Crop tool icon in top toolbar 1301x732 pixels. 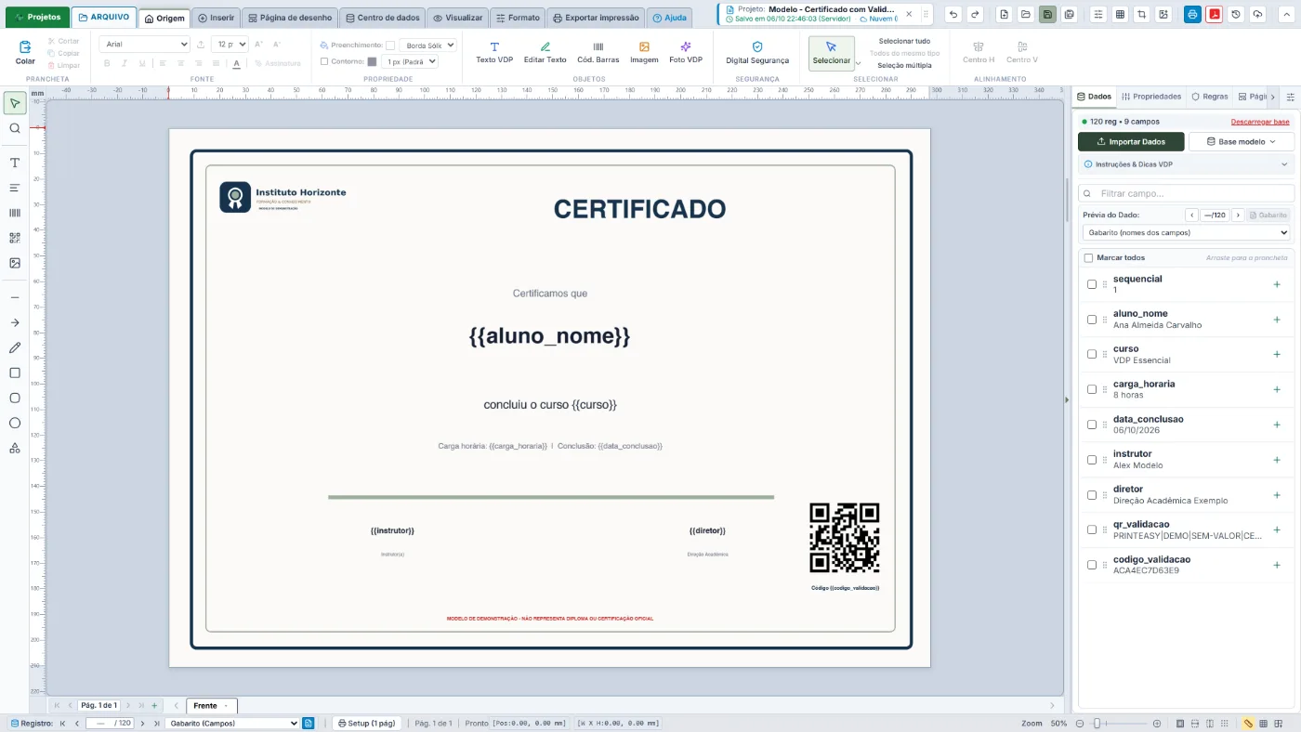pos(1141,15)
